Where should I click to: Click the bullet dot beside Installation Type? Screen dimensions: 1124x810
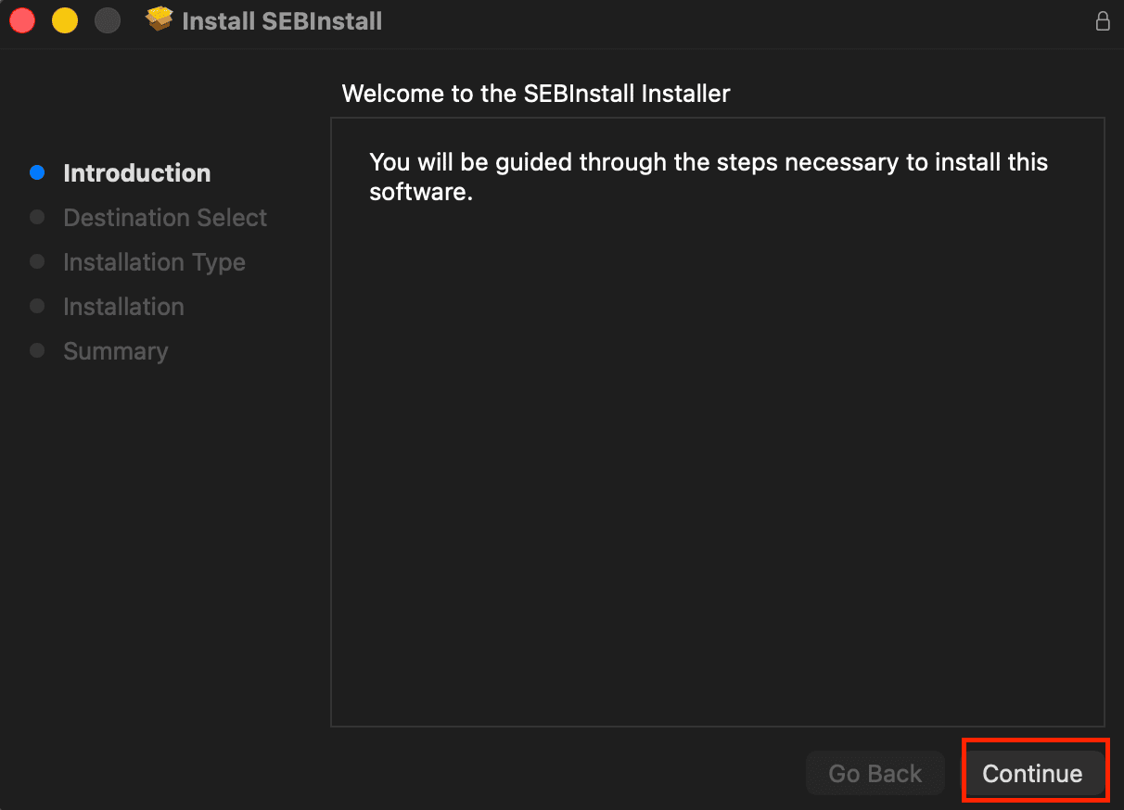[37, 261]
